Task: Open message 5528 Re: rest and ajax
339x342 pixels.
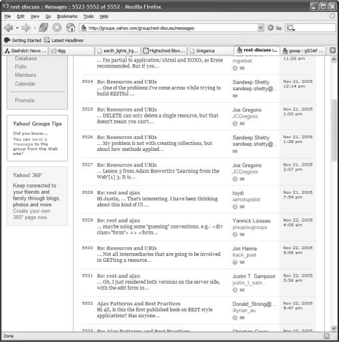Action: coord(119,193)
